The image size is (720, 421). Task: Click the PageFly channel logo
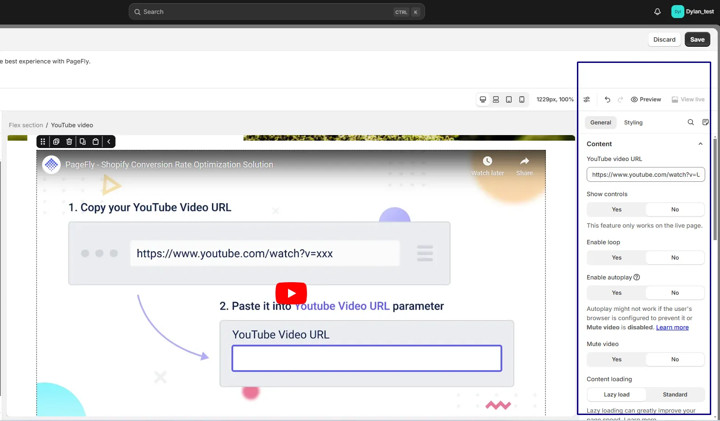[x=51, y=164]
